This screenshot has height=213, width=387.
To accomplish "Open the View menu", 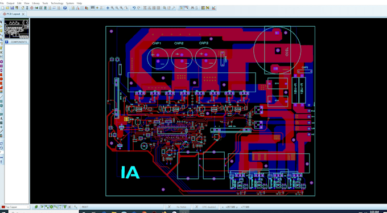I will pos(27,3).
